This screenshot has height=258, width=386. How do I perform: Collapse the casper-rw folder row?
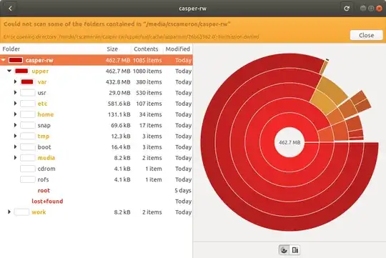point(3,60)
